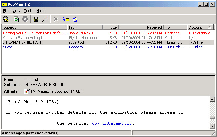Viewport: 217px width, 137px height.
Task: Select 'INTERMAT EXHIBITION' message row
Action: point(108,42)
